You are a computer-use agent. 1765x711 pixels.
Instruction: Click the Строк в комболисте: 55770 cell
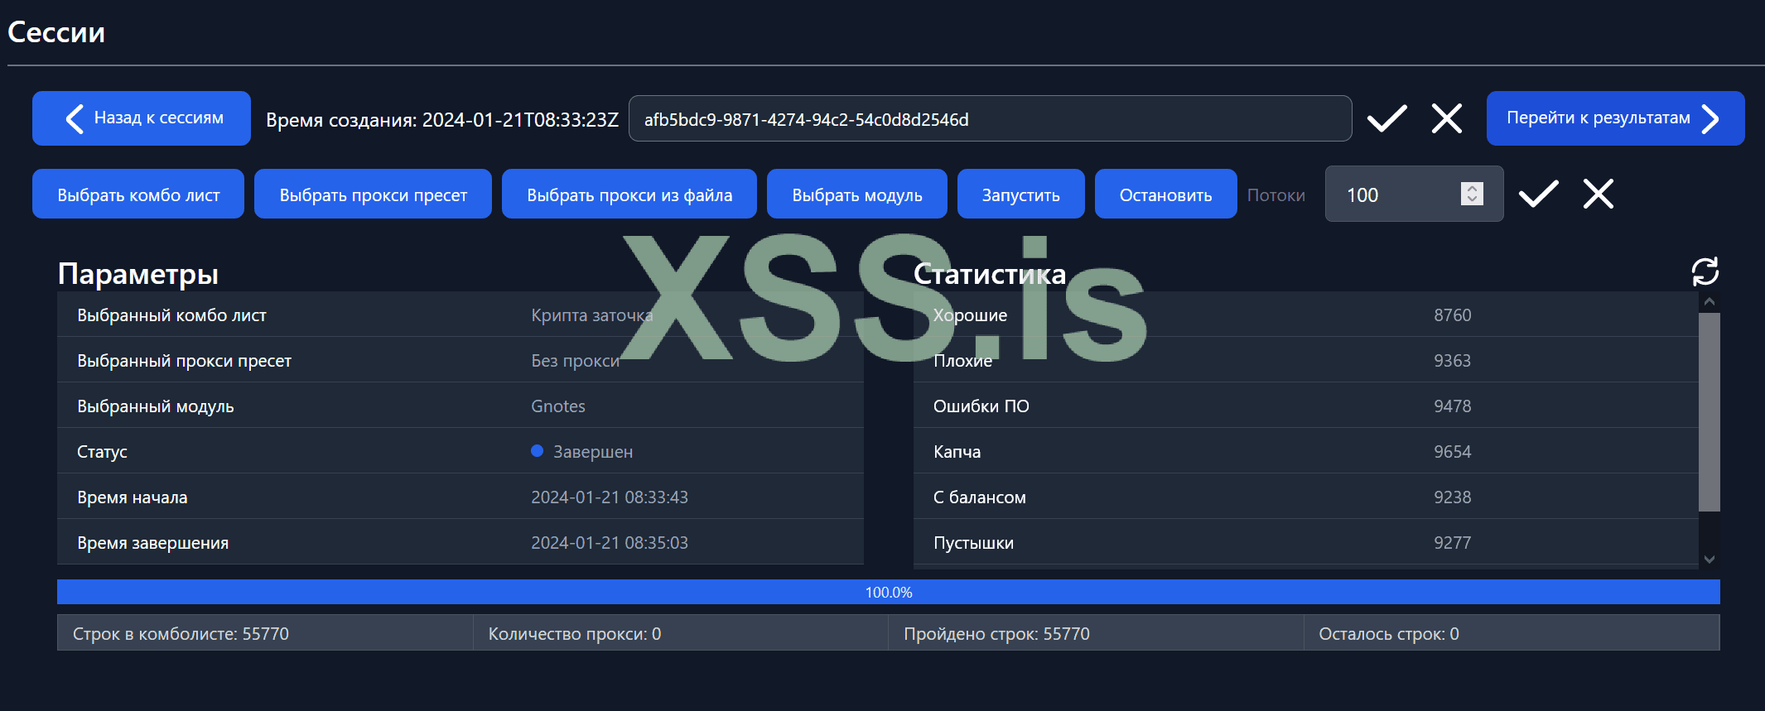point(265,633)
